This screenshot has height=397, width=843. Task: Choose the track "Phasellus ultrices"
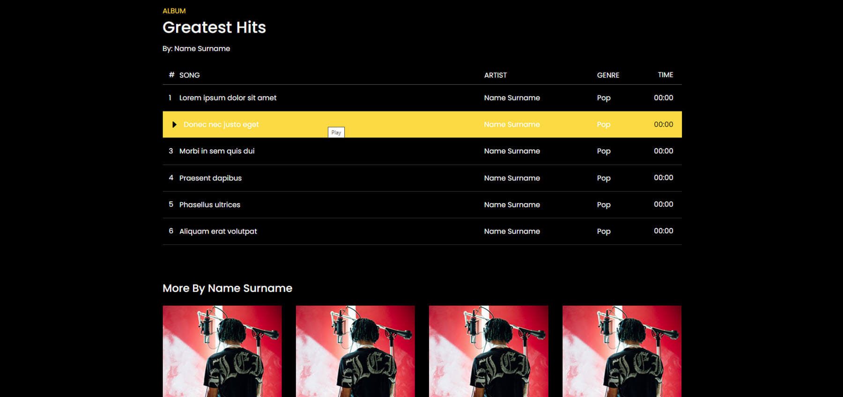[x=209, y=205]
